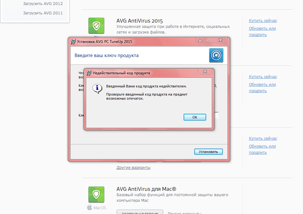The height and width of the screenshot is (214, 303).
Task: Click the installer icon in the 'Установка AVG PC TuneUp 2015' title bar
Action: [x=73, y=42]
